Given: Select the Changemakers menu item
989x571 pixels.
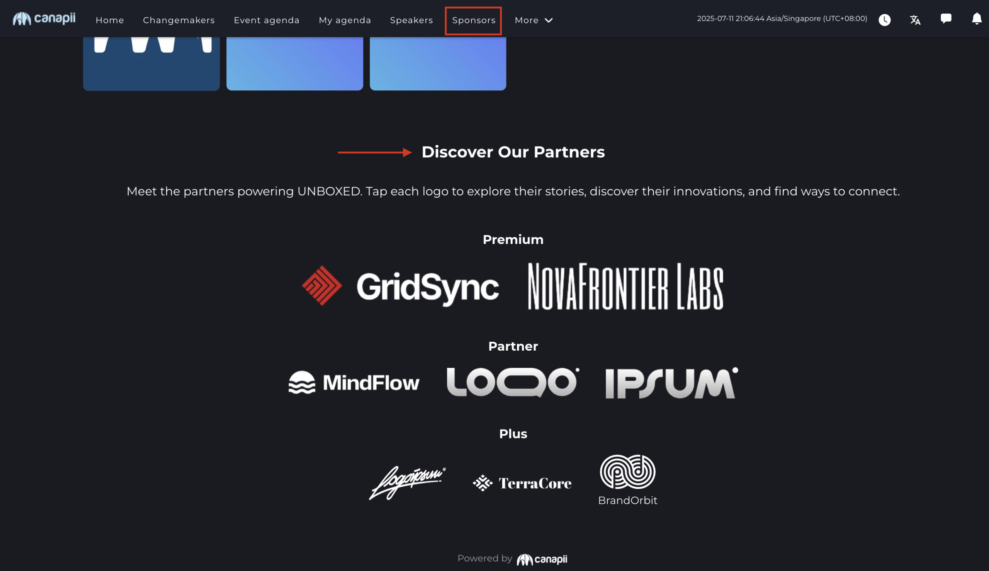Looking at the screenshot, I should click(x=179, y=20).
